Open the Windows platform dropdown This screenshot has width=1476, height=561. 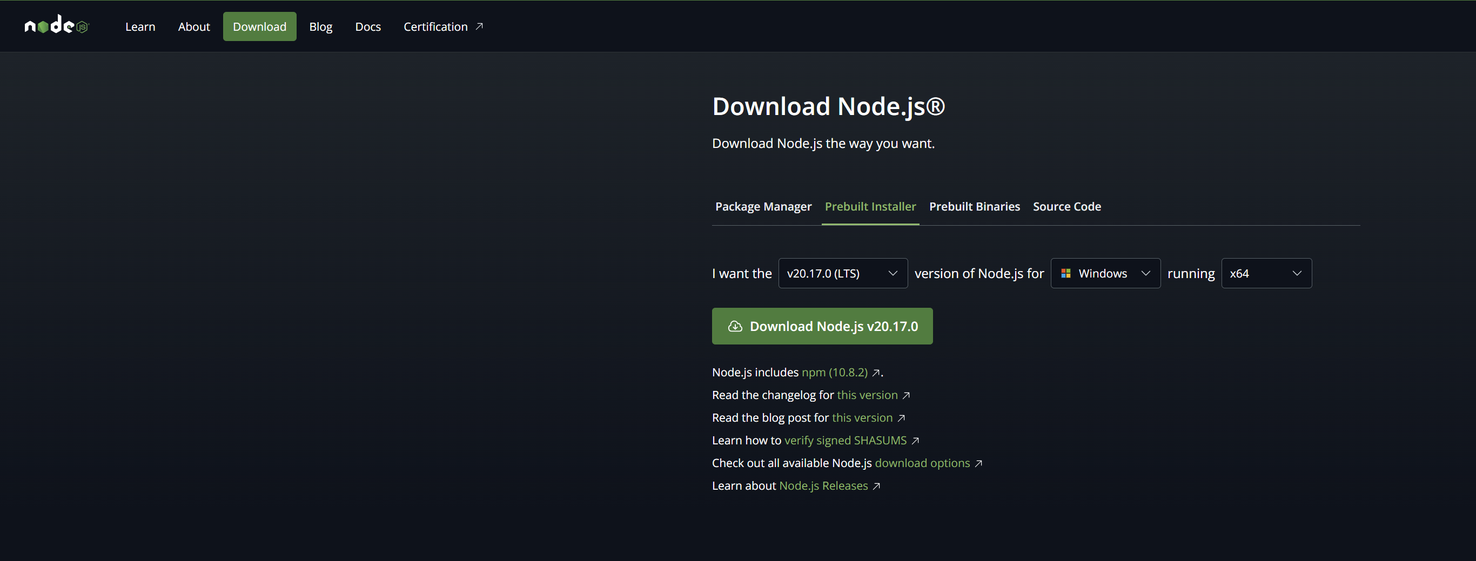pos(1105,274)
